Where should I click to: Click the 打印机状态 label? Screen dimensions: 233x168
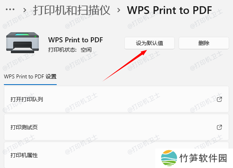click(62, 50)
